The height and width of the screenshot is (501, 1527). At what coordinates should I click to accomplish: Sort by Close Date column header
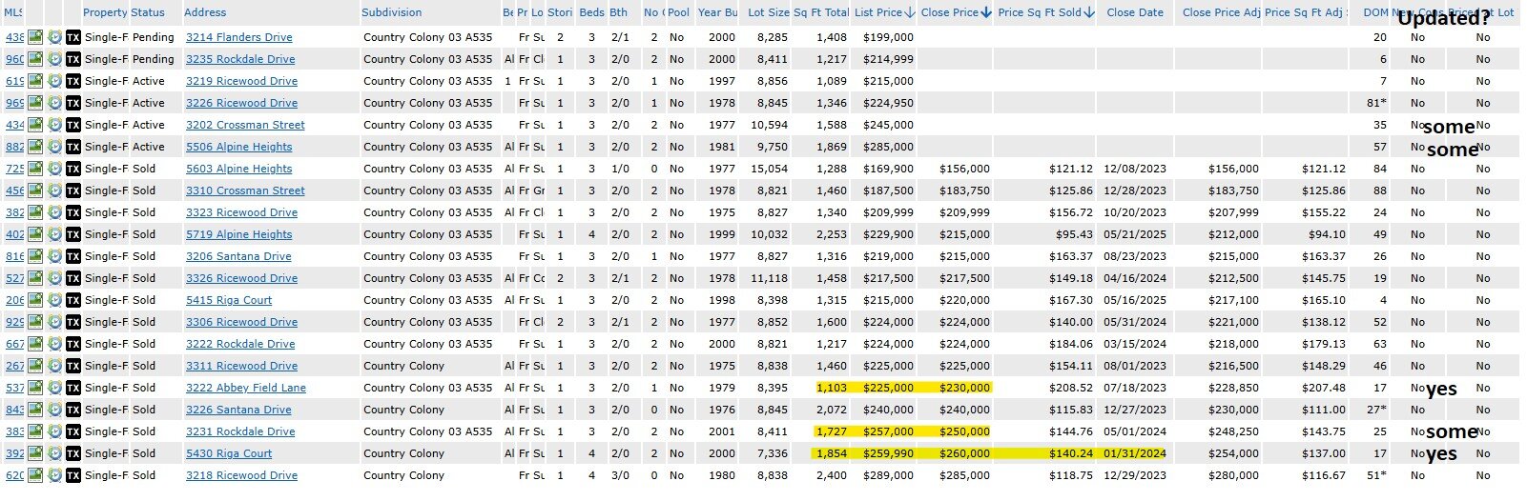(x=1135, y=13)
